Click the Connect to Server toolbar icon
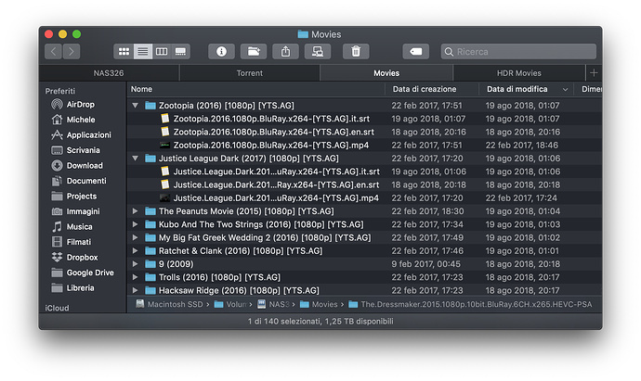The image size is (641, 381). click(x=318, y=51)
